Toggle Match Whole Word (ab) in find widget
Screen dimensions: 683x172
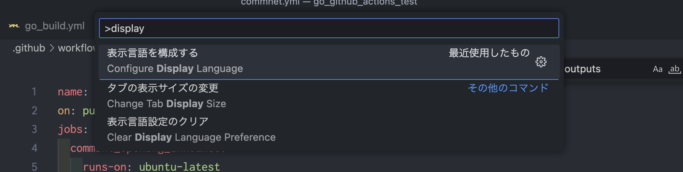pos(675,69)
